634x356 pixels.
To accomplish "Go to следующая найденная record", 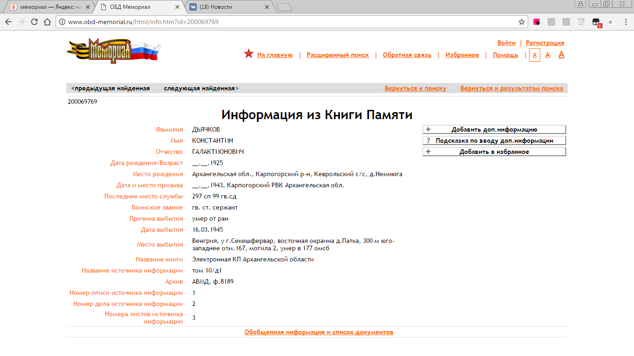I will click(201, 88).
